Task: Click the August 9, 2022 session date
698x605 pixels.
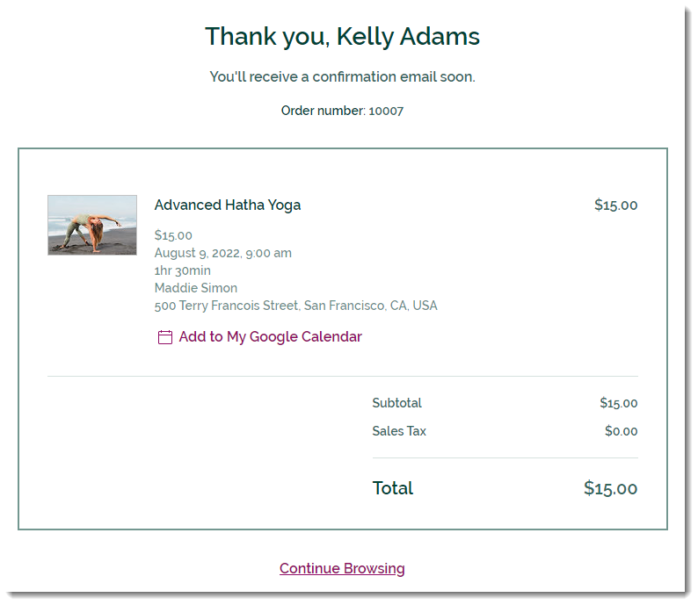Action: click(x=223, y=253)
